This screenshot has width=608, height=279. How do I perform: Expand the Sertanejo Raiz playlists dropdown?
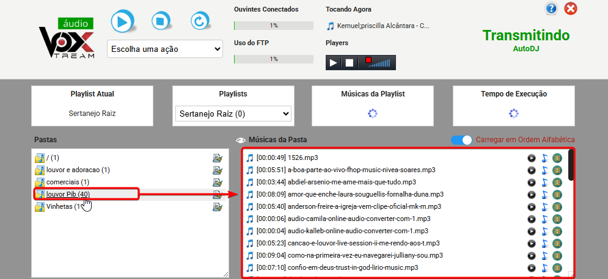click(233, 114)
